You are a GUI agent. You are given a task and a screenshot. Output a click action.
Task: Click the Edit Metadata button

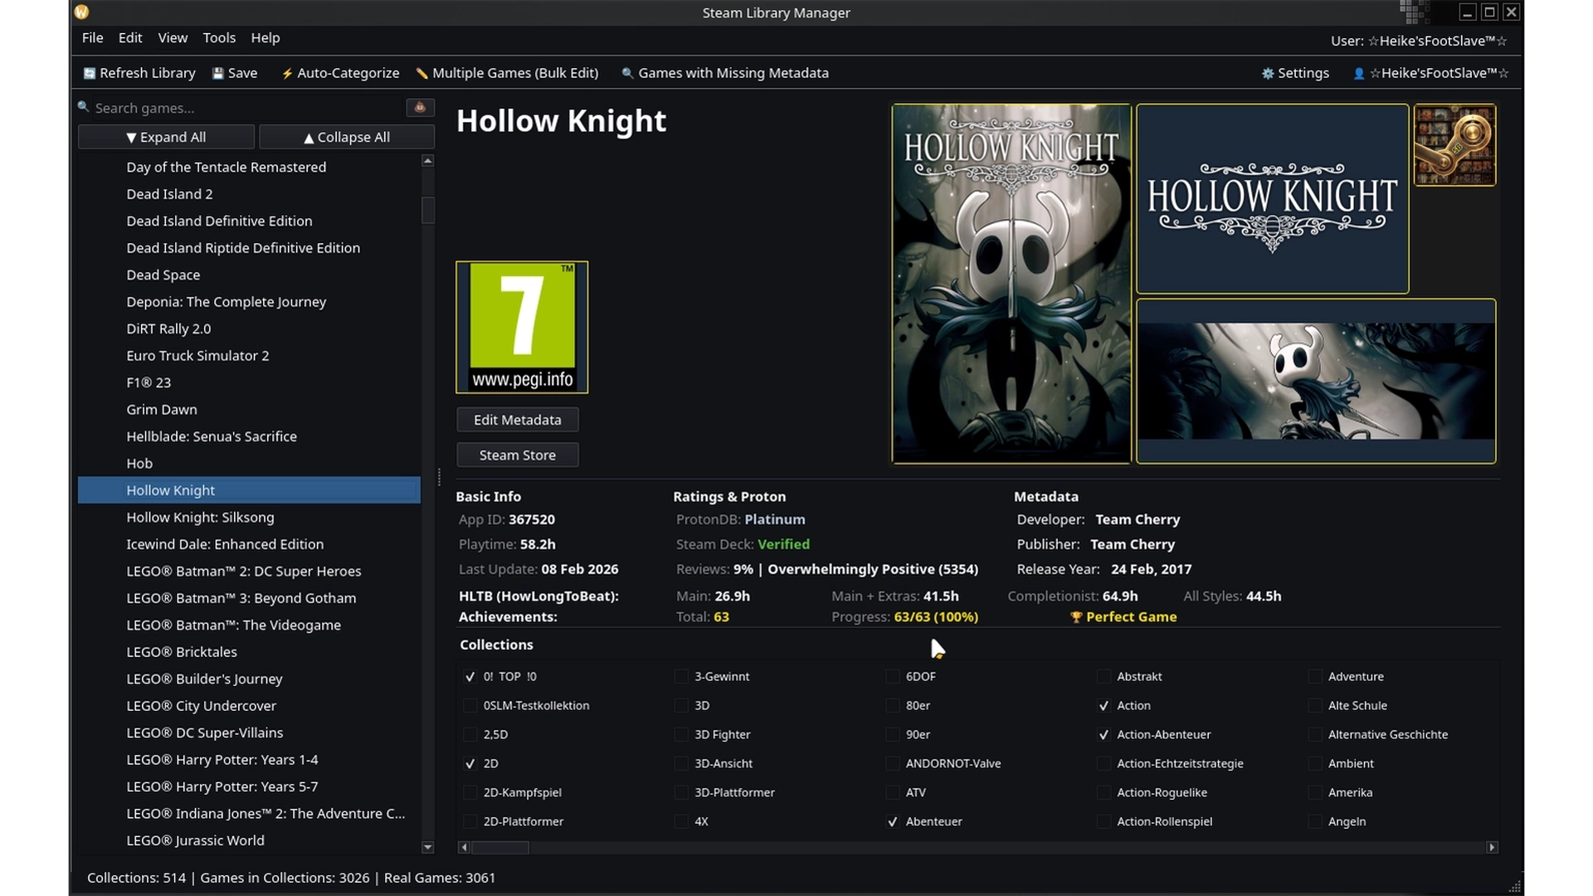point(517,420)
